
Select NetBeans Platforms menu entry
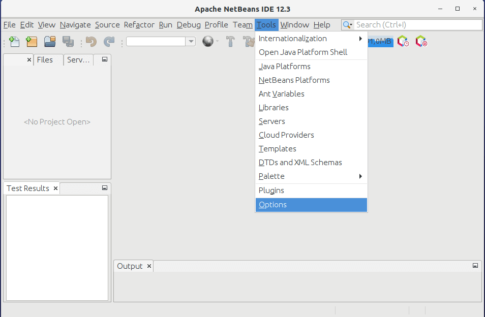coord(311,80)
